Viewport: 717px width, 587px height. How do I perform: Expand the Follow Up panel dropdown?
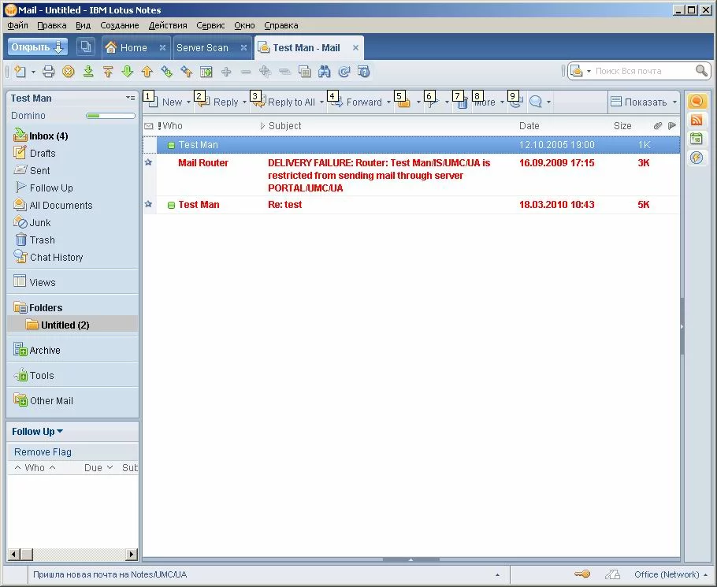[60, 432]
